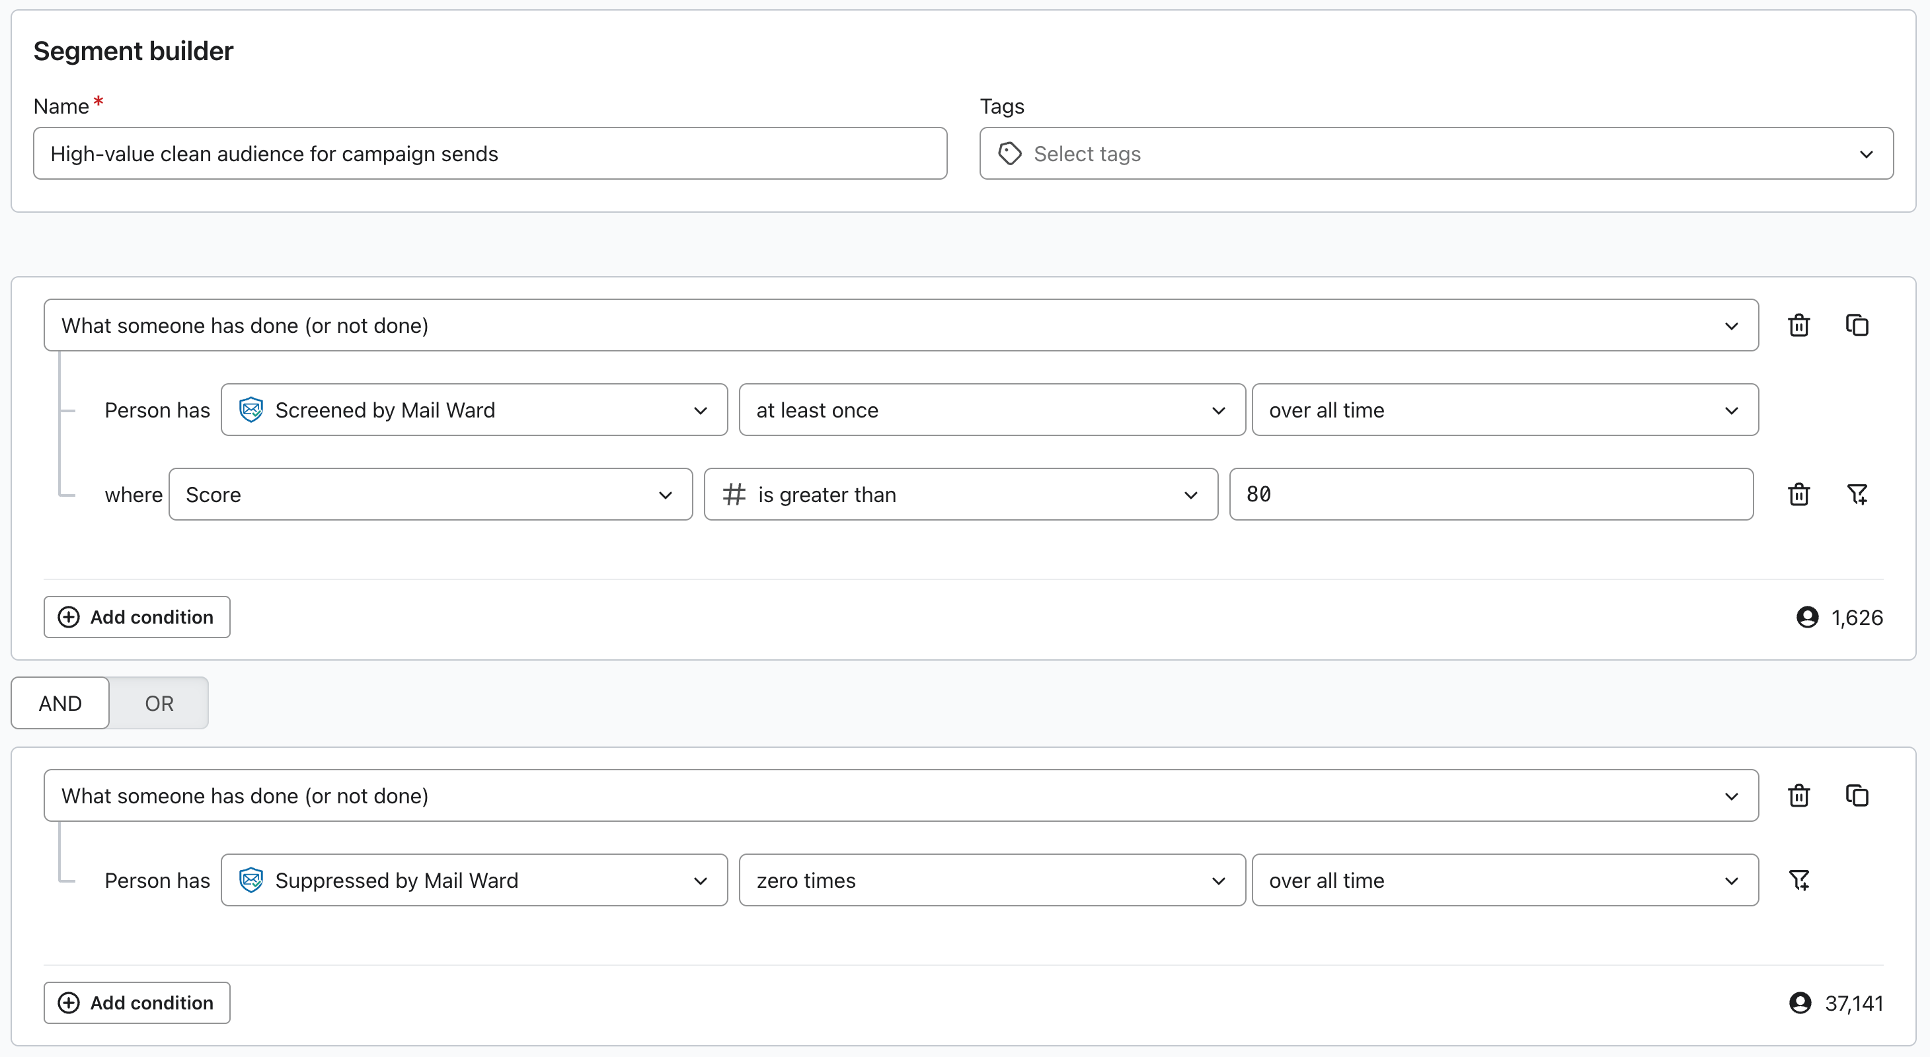Click the hash icon in the is greater than field
Viewport: 1930px width, 1057px height.
tap(734, 494)
